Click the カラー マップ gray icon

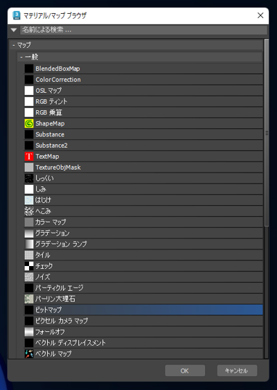point(29,222)
